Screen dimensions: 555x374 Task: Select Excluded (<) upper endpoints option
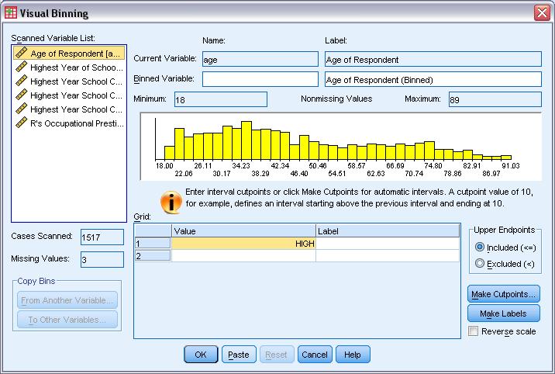click(480, 264)
